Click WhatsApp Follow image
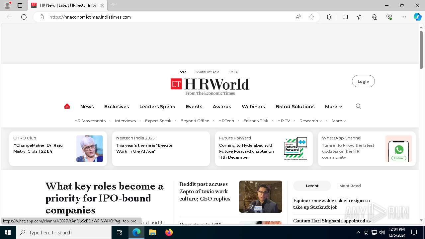 click(398, 149)
